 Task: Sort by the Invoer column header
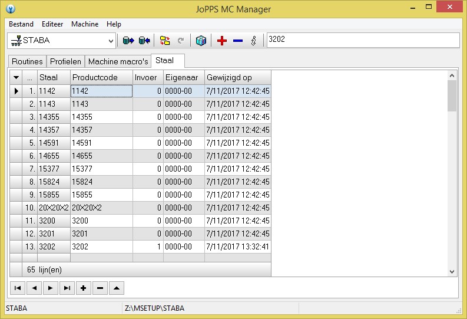coord(148,77)
